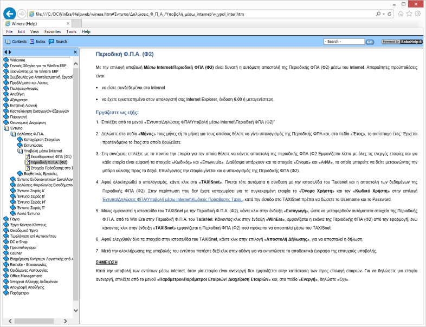426x327 pixels.
Task: Open the Edit menu
Action: 22,31
